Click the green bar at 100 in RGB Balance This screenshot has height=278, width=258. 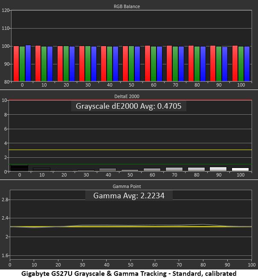[241, 64]
